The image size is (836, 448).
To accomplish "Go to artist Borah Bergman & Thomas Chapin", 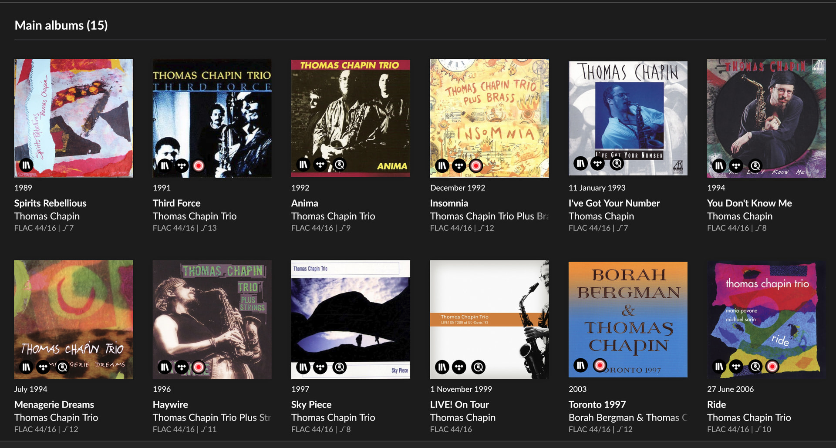I will pyautogui.click(x=627, y=418).
